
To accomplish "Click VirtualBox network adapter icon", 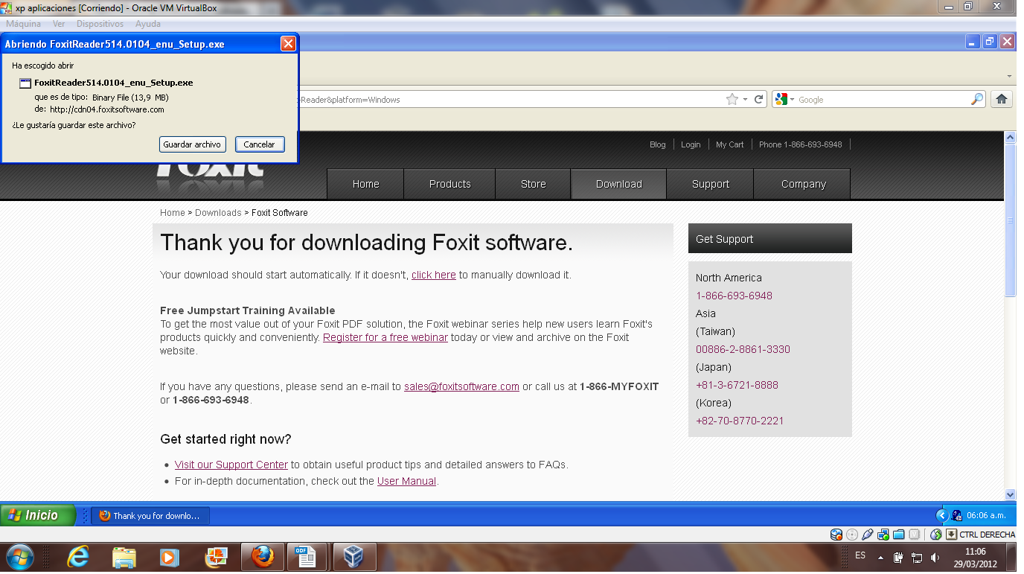I will pyautogui.click(x=883, y=535).
